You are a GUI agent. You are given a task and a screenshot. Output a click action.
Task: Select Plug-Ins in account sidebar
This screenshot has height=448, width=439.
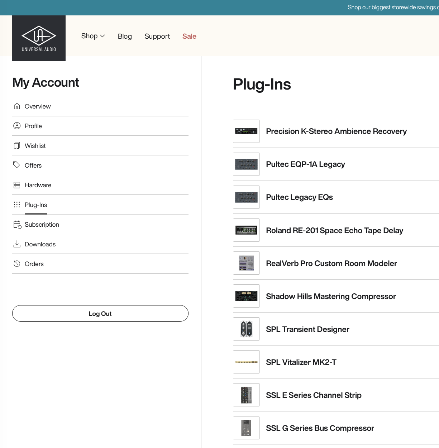coord(36,205)
